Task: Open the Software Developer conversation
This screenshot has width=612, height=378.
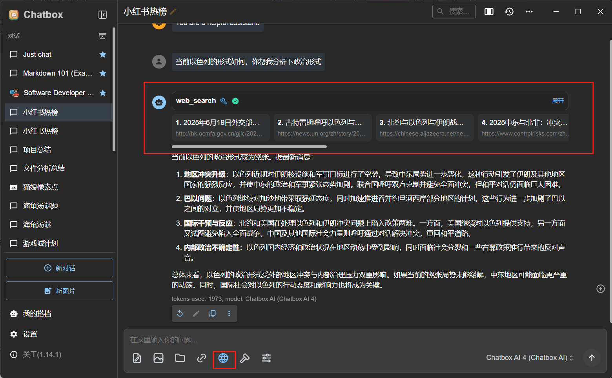Action: (58, 93)
